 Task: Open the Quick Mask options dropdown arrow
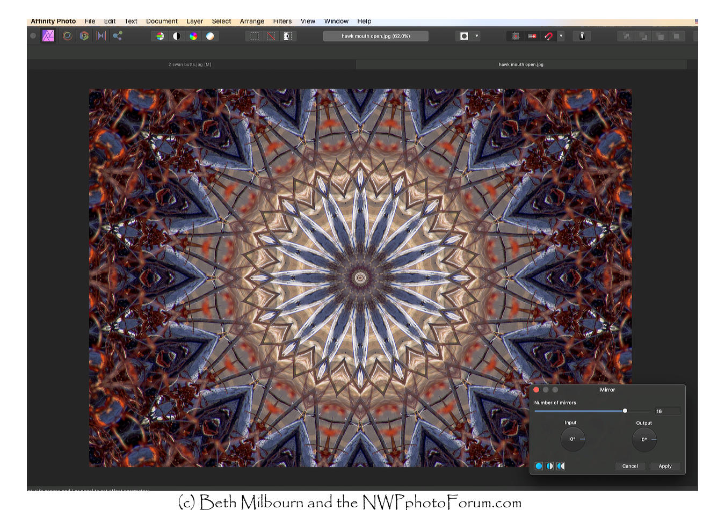point(477,36)
